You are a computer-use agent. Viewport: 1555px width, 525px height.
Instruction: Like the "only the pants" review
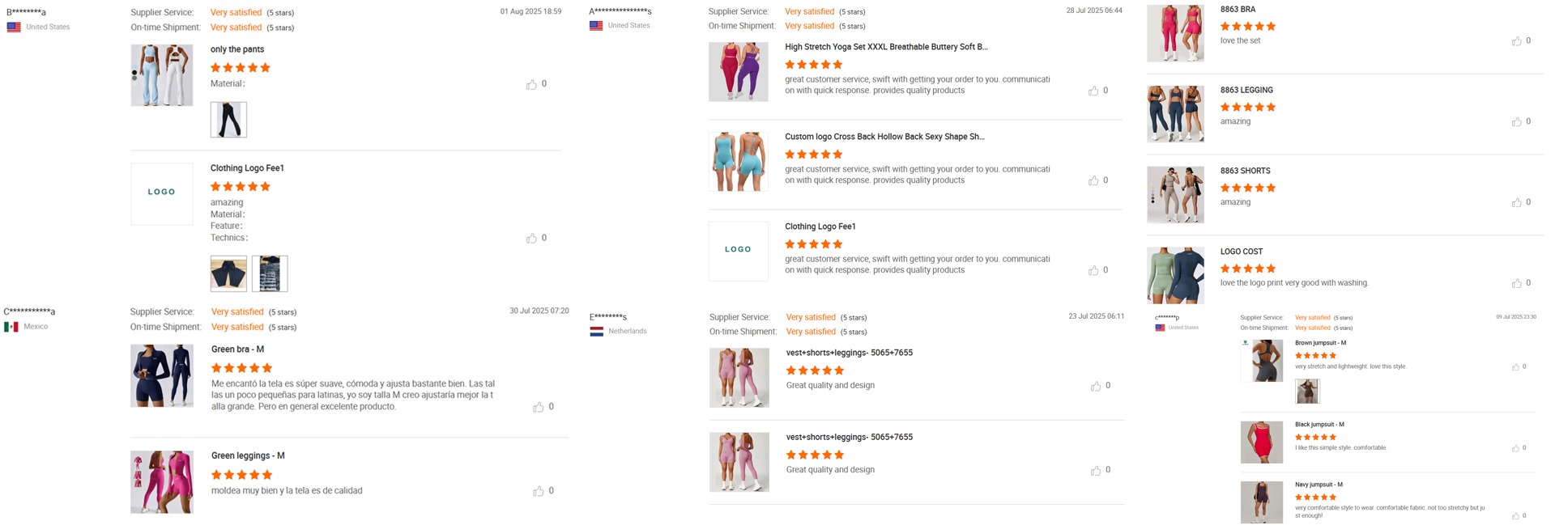click(x=531, y=84)
